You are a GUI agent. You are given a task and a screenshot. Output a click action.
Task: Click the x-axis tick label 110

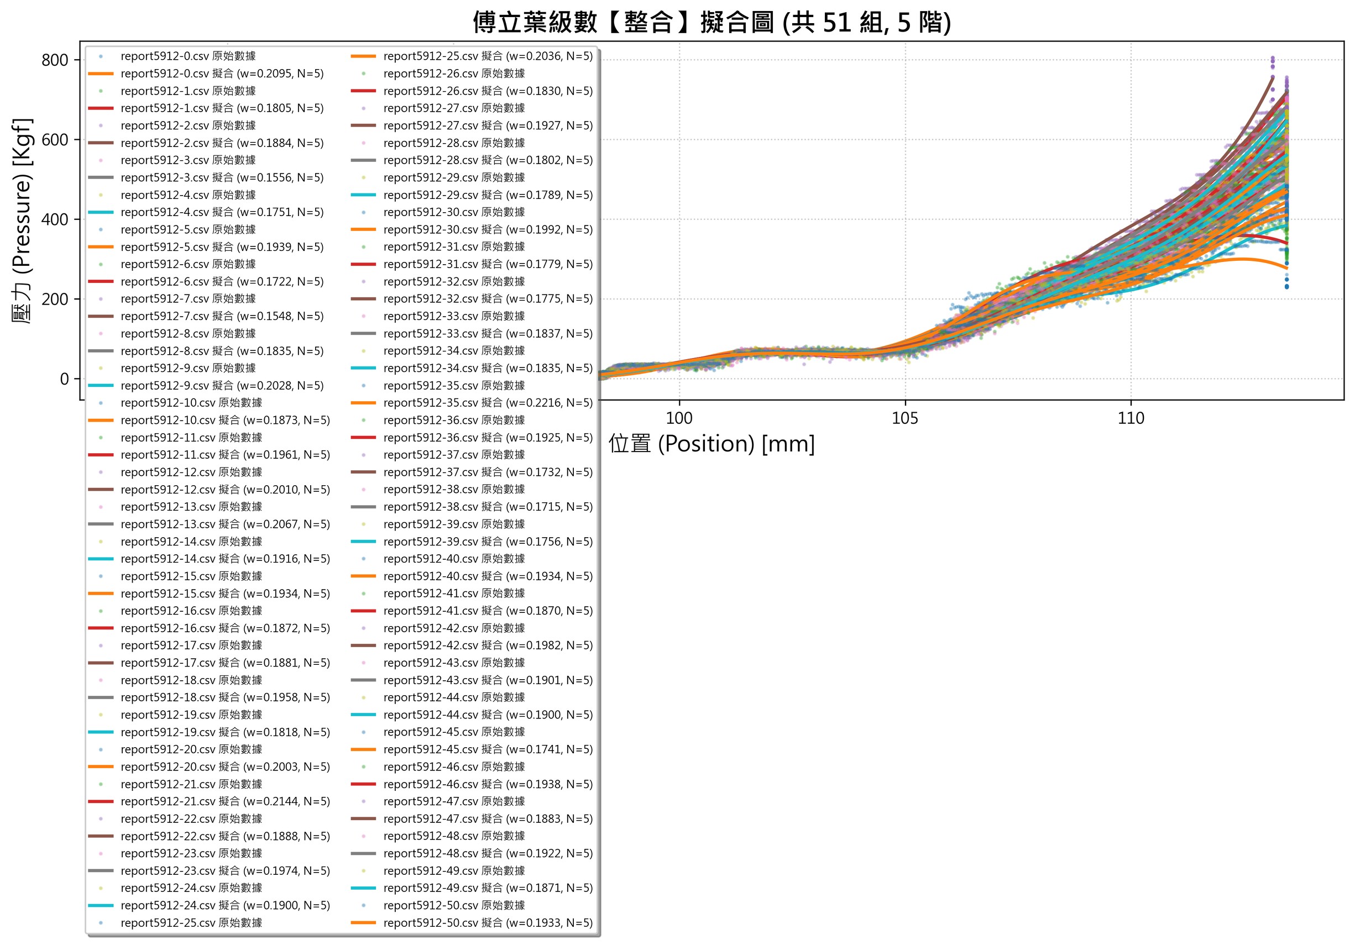coord(1131,418)
